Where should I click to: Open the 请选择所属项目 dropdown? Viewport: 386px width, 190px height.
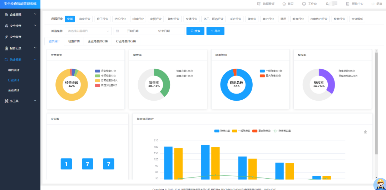(x=88, y=31)
